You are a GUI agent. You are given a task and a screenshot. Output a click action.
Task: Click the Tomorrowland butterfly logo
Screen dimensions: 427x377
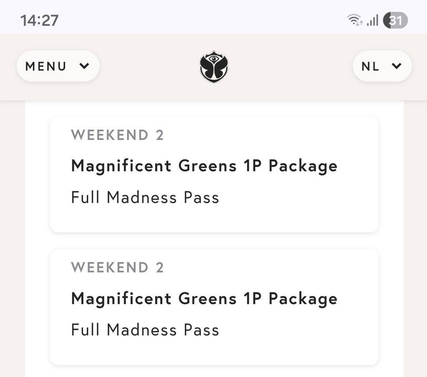(213, 67)
